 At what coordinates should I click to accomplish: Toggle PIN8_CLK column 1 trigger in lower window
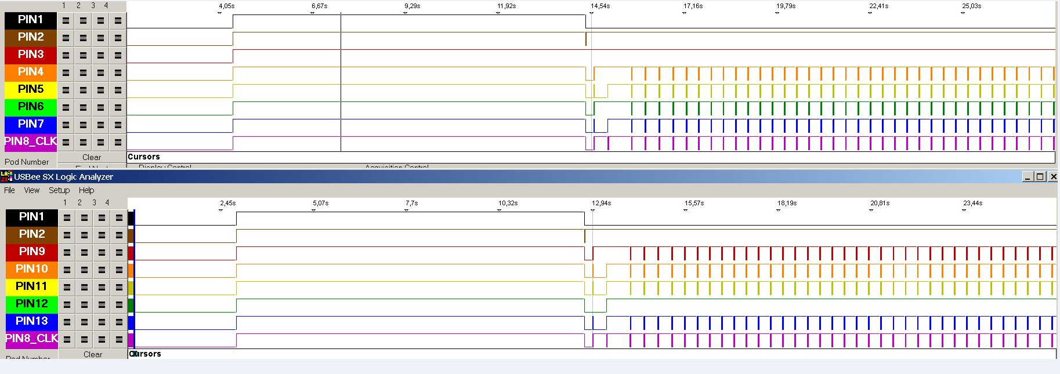click(67, 339)
